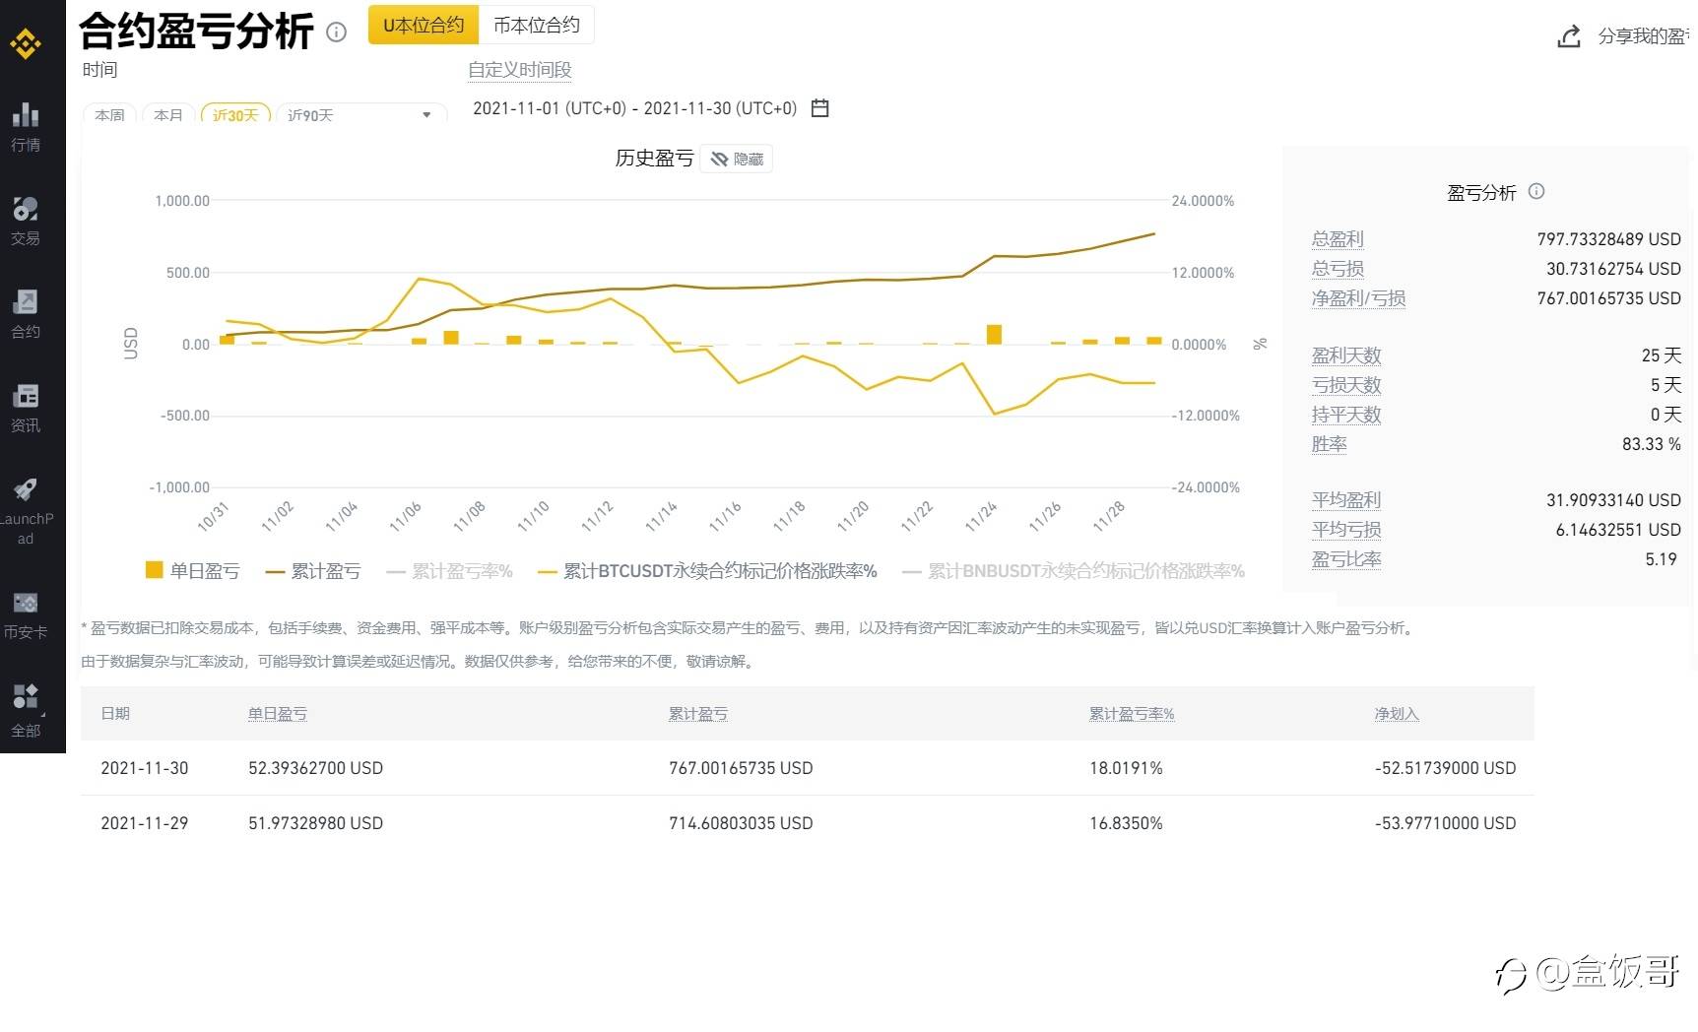Open the 合约 futures sidebar icon
Image resolution: width=1698 pixels, height=1032 pixels.
pos(26,302)
